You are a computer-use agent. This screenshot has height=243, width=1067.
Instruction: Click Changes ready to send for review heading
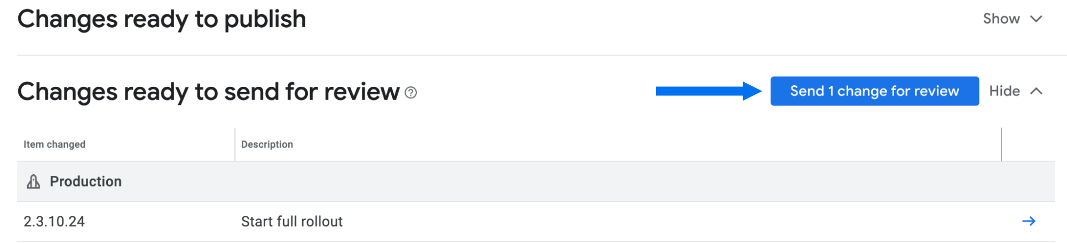(x=209, y=92)
